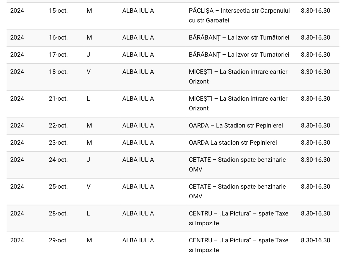Select CETATE location in the 24-oct. row
Viewport: 346px width, 258px height.
coord(237,165)
